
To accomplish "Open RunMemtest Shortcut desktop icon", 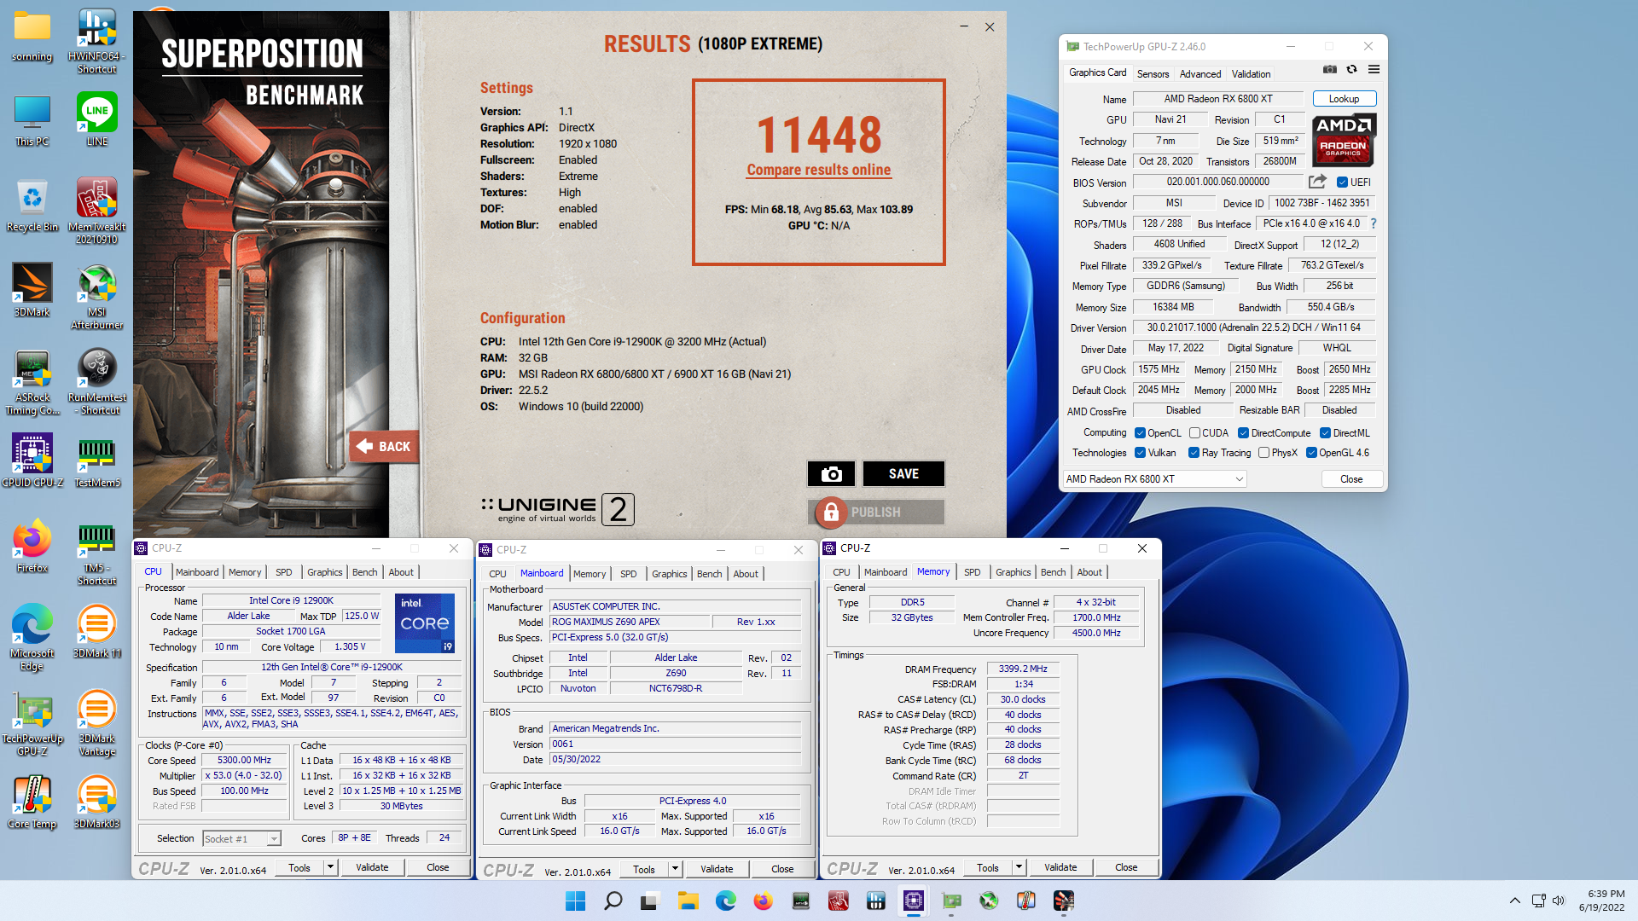I will pos(96,382).
